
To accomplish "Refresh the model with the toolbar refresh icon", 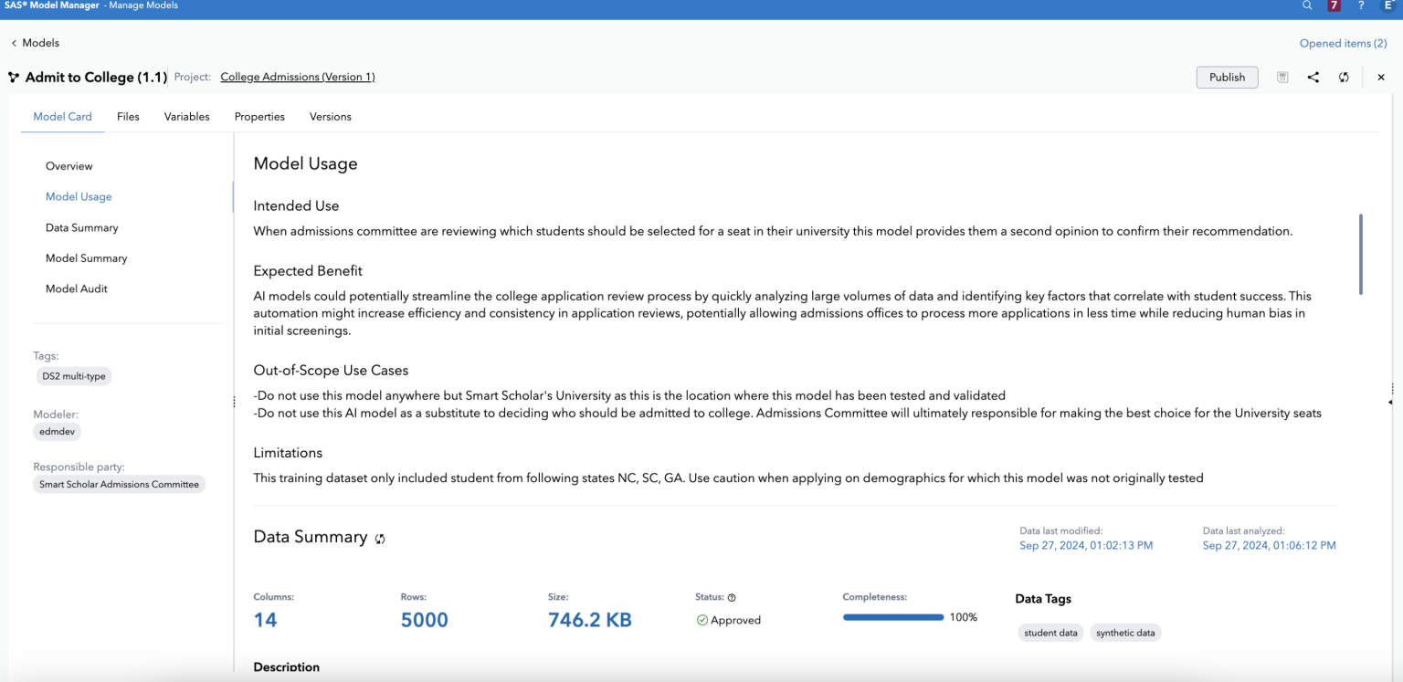I will (x=1344, y=78).
